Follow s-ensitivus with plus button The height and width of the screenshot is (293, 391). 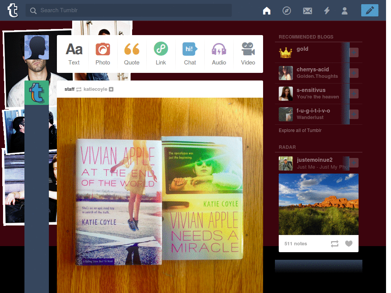354,94
